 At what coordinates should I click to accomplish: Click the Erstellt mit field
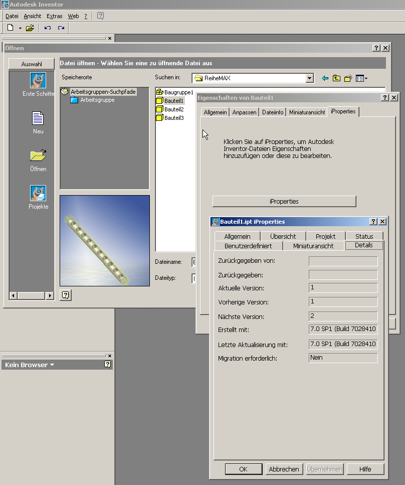coord(343,329)
